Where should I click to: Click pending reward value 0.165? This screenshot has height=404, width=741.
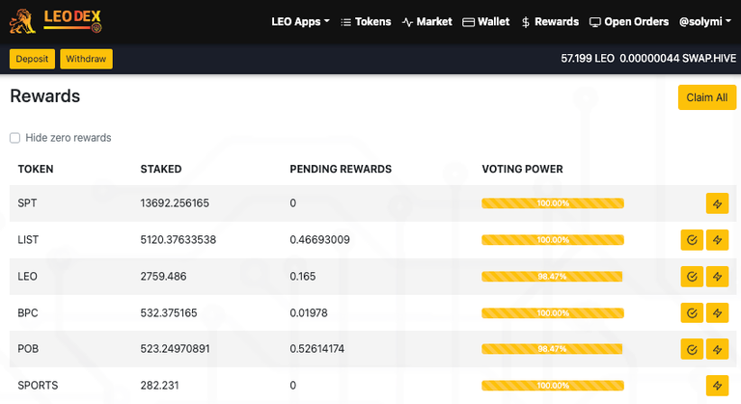pyautogui.click(x=302, y=277)
